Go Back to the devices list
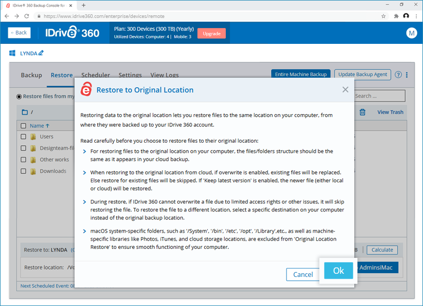 [x=19, y=33]
